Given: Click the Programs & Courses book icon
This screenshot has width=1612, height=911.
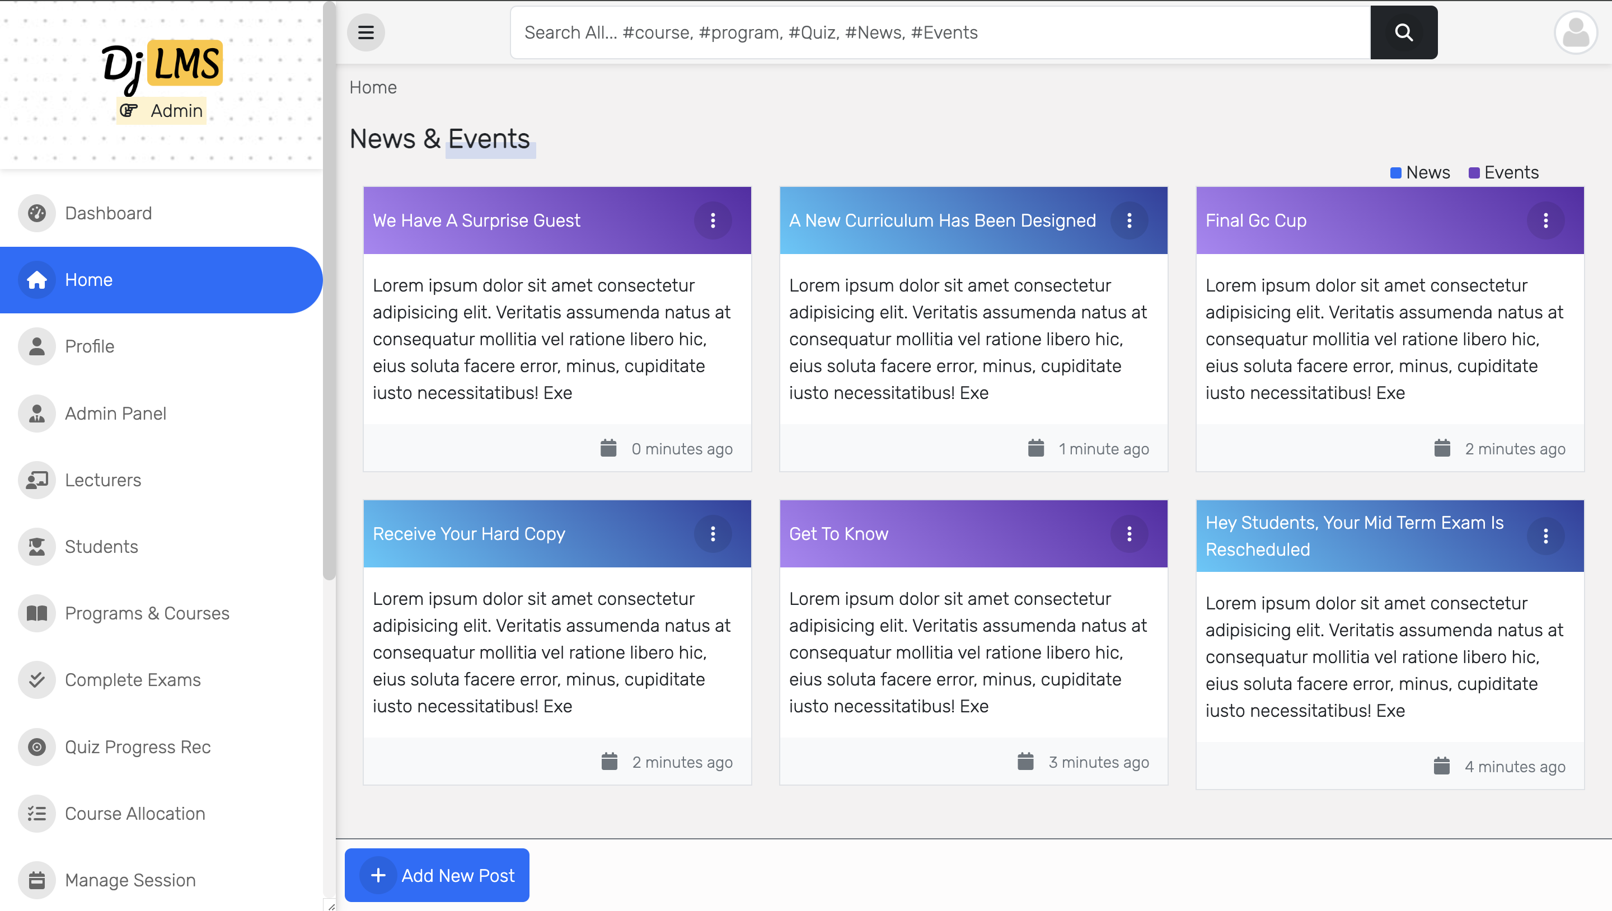Looking at the screenshot, I should [x=37, y=613].
